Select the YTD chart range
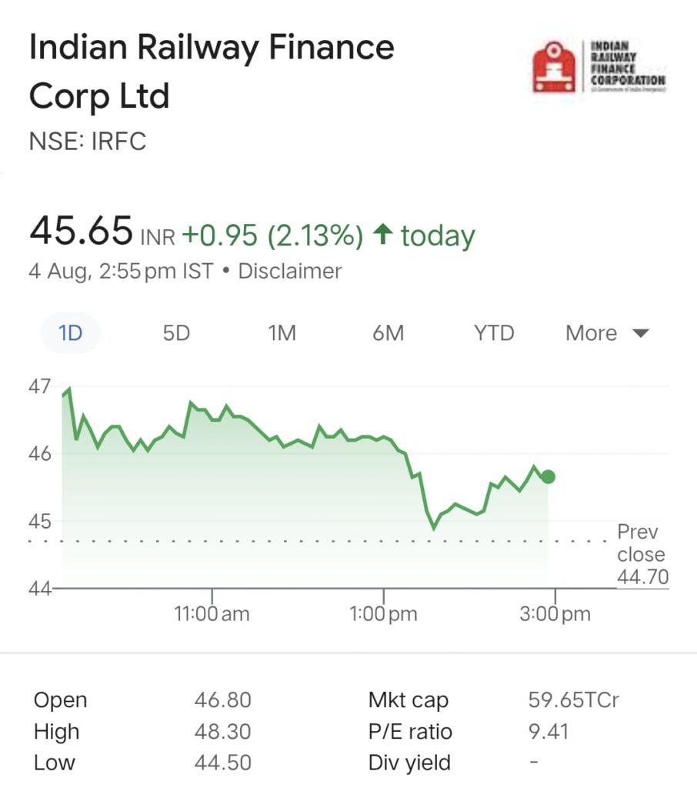This screenshot has width=697, height=788. (494, 332)
